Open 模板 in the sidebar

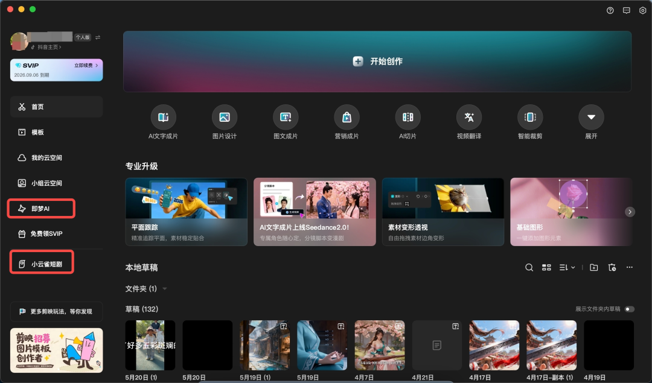57,132
